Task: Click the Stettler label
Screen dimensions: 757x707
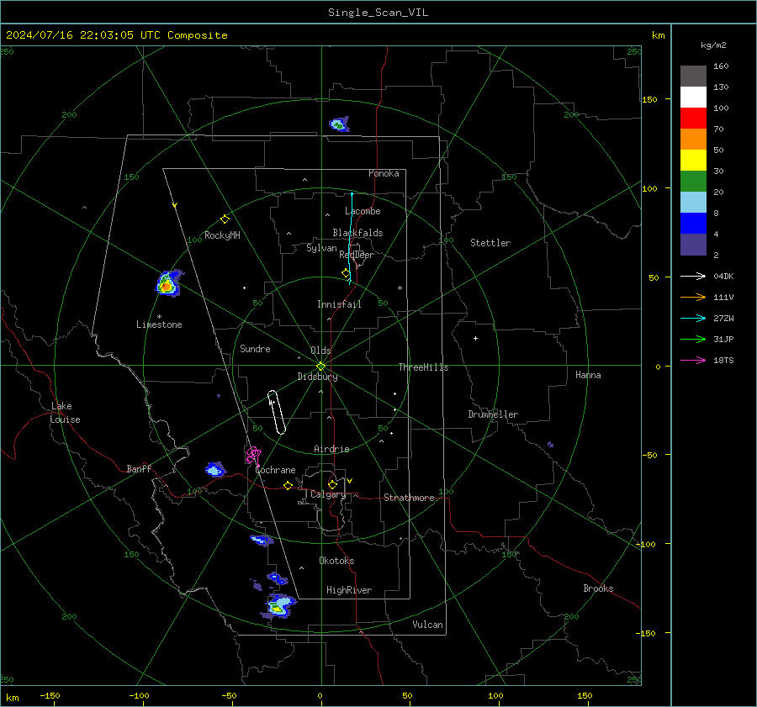Action: coord(490,243)
